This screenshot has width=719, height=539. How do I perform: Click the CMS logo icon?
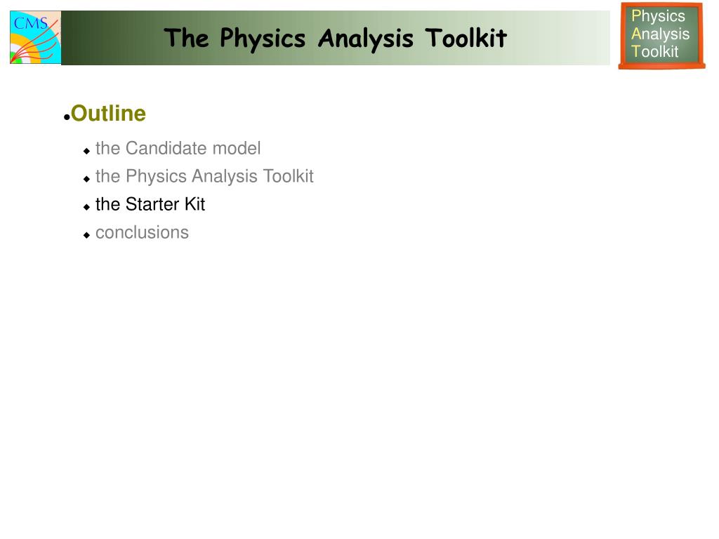[35, 37]
